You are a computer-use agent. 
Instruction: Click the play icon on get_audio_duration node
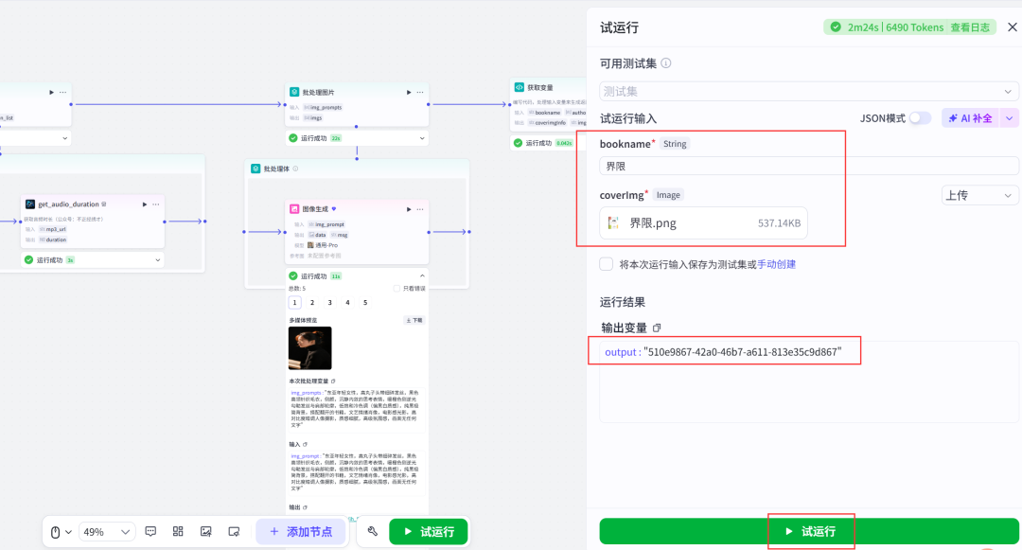point(145,204)
